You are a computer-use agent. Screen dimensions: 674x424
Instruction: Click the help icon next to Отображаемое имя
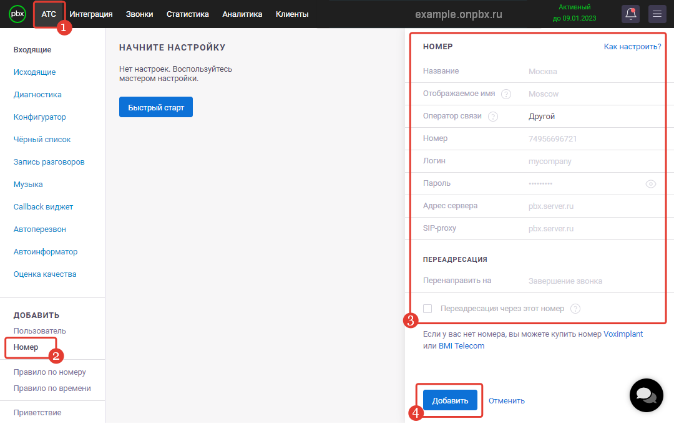point(506,94)
